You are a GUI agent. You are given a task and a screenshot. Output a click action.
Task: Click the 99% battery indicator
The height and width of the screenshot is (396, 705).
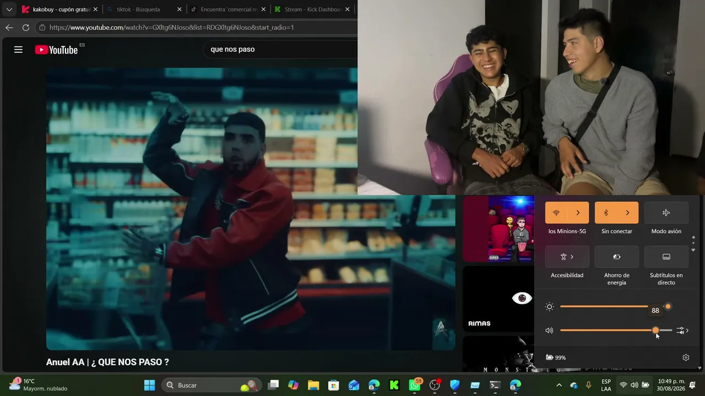tap(556, 358)
